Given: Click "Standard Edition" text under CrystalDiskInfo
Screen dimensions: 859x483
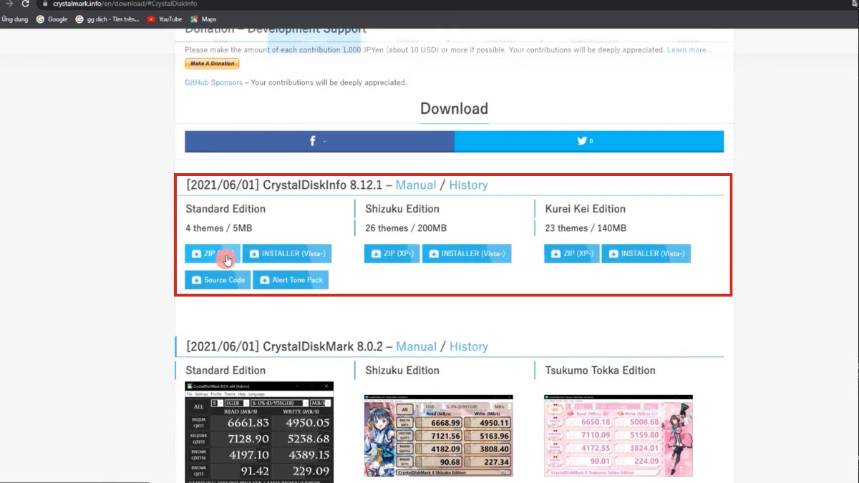Looking at the screenshot, I should point(225,209).
